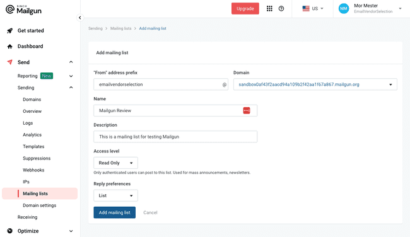Viewport: 410px width, 237px height.
Task: Open the Mor Mester account menu arrow
Action: click(400, 9)
